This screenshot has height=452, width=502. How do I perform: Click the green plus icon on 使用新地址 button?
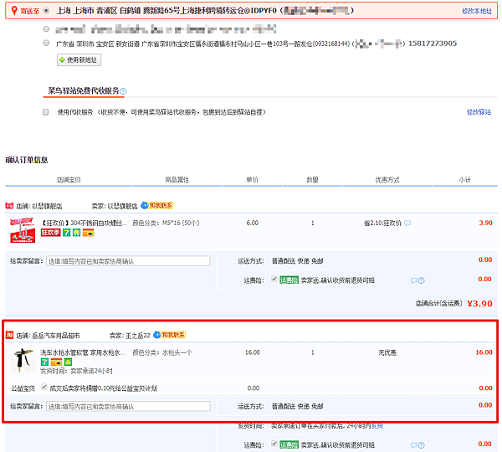pos(62,60)
